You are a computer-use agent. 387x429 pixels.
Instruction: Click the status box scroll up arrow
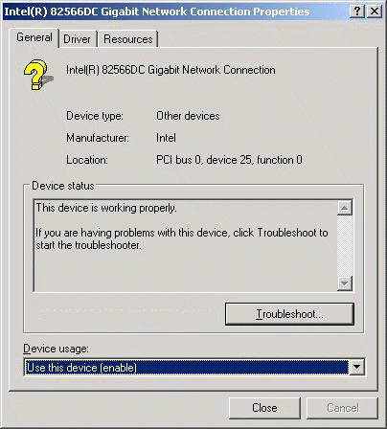click(345, 208)
